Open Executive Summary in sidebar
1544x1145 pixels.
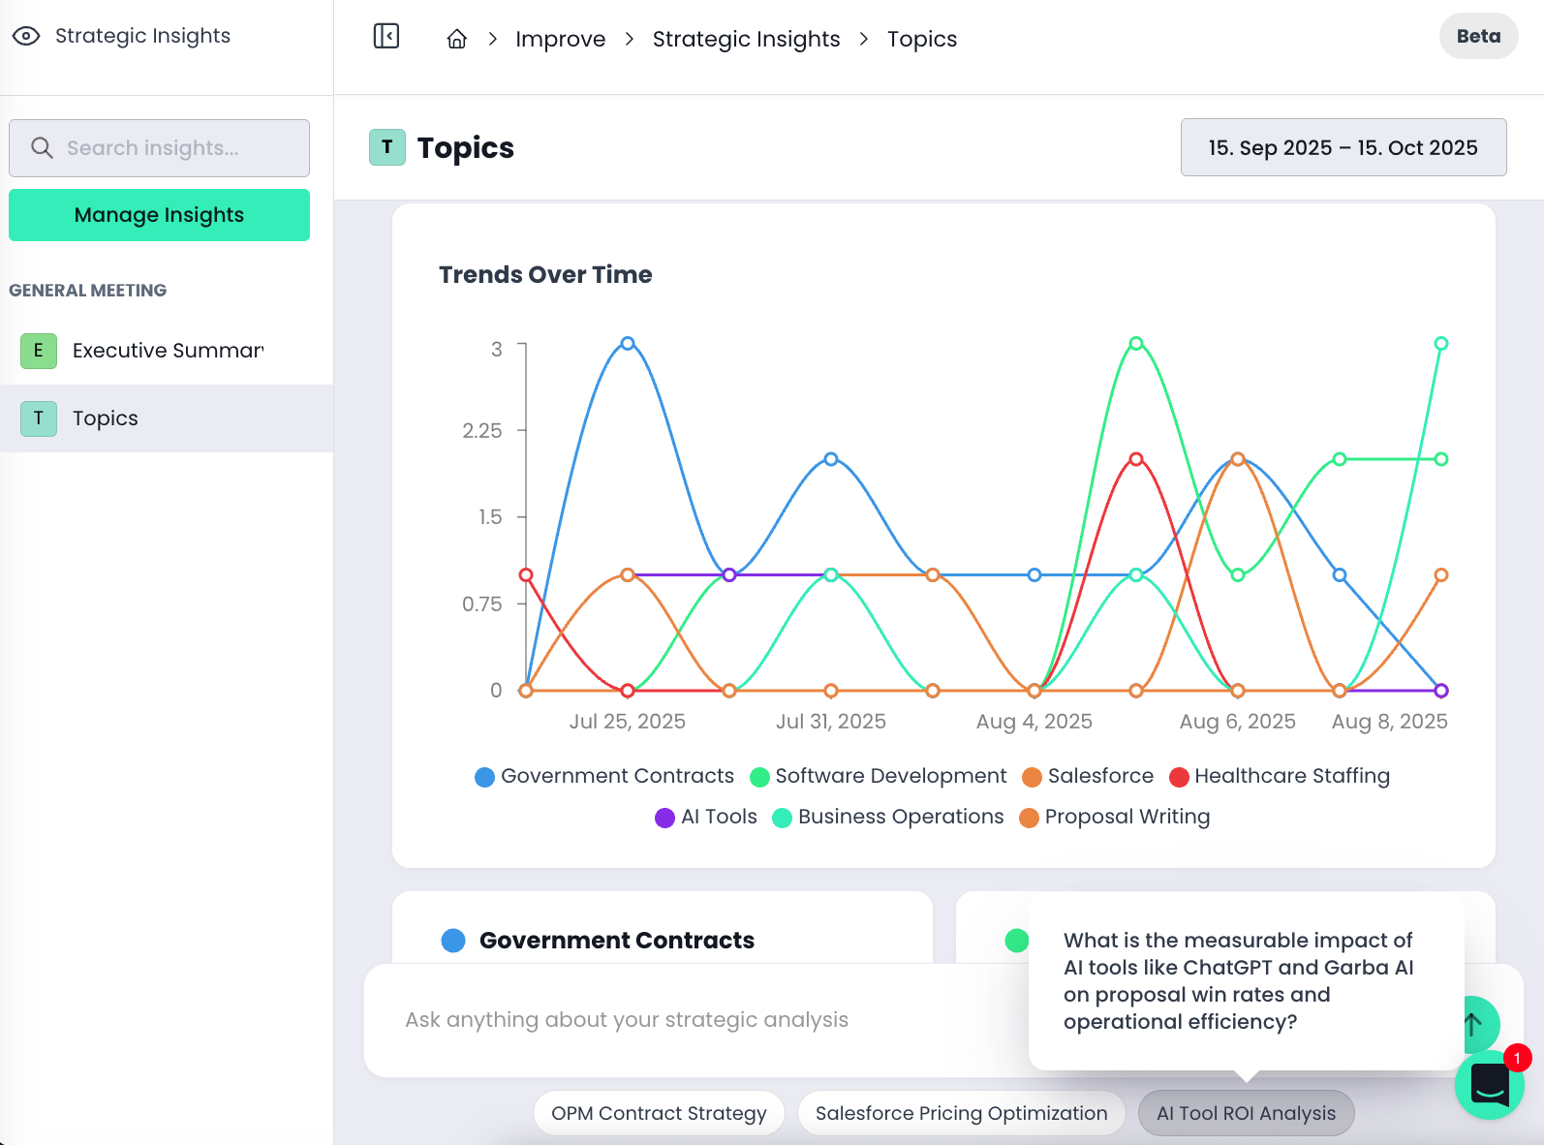[168, 351]
